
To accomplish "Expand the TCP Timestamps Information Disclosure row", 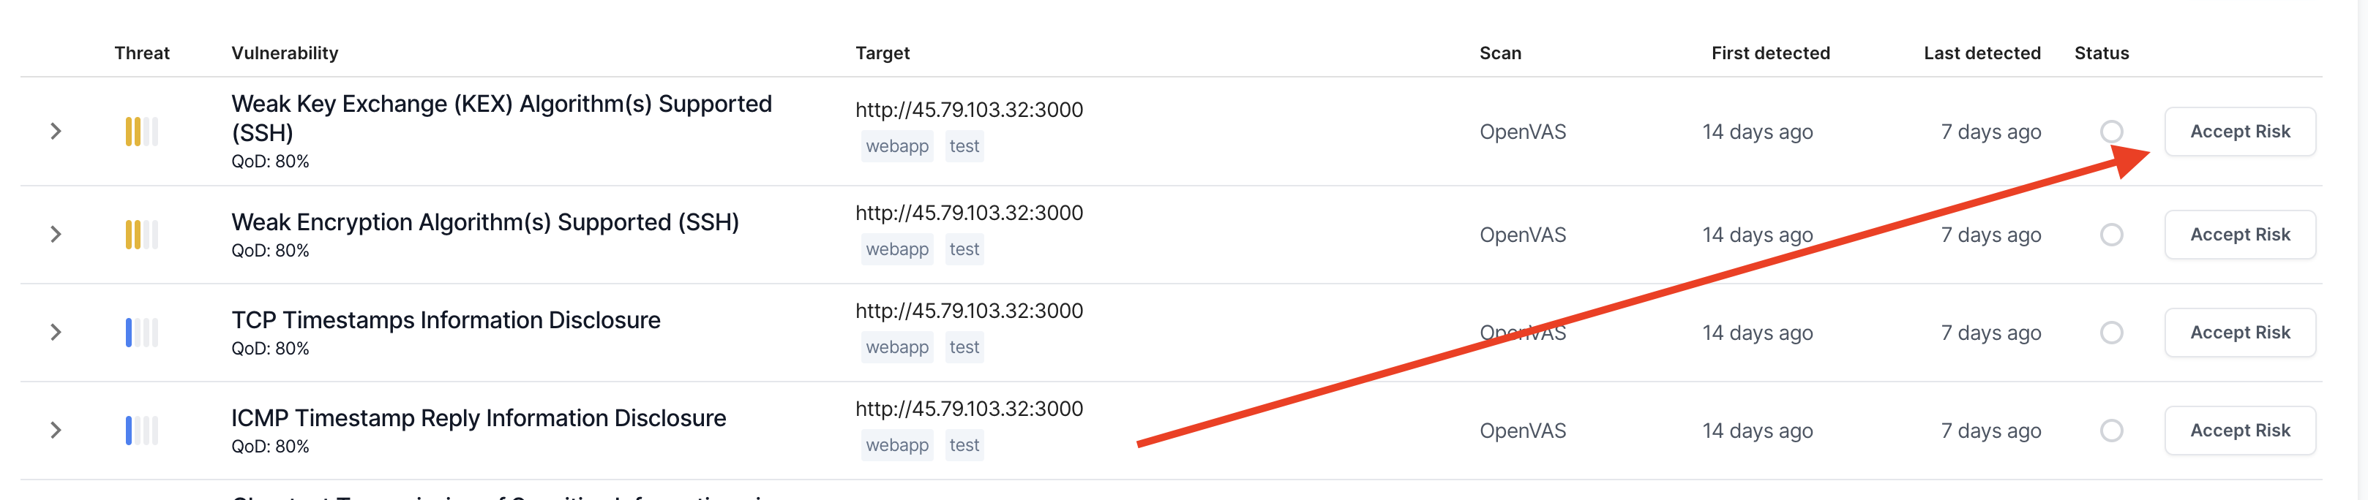I will 56,333.
